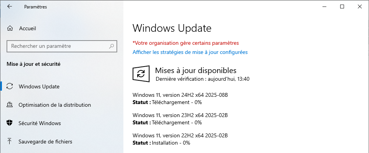Close the Paramètres window
This screenshot has width=369, height=153.
(x=360, y=7)
